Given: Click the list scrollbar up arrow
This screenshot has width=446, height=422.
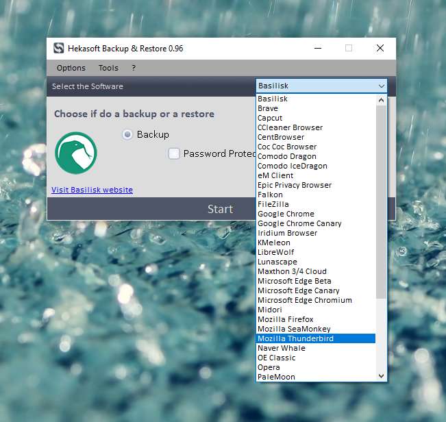Looking at the screenshot, I should 381,100.
